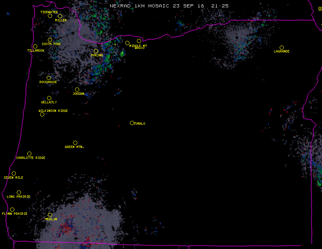The height and width of the screenshot is (249, 322).
Task: Select the LaGrande station circle marker
Action: (282, 47)
